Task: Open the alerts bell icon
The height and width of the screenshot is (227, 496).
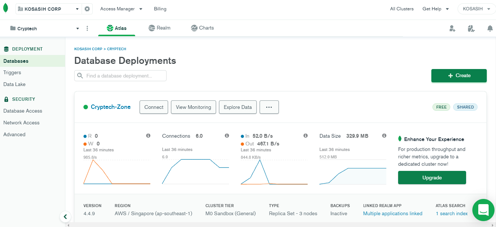Action: point(490,28)
